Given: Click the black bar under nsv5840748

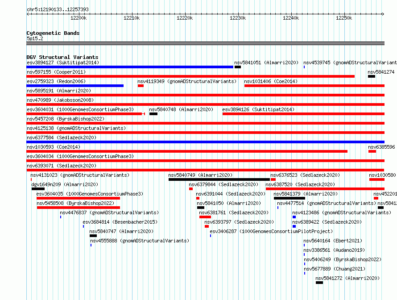Looking at the screenshot, I should coord(153,114).
